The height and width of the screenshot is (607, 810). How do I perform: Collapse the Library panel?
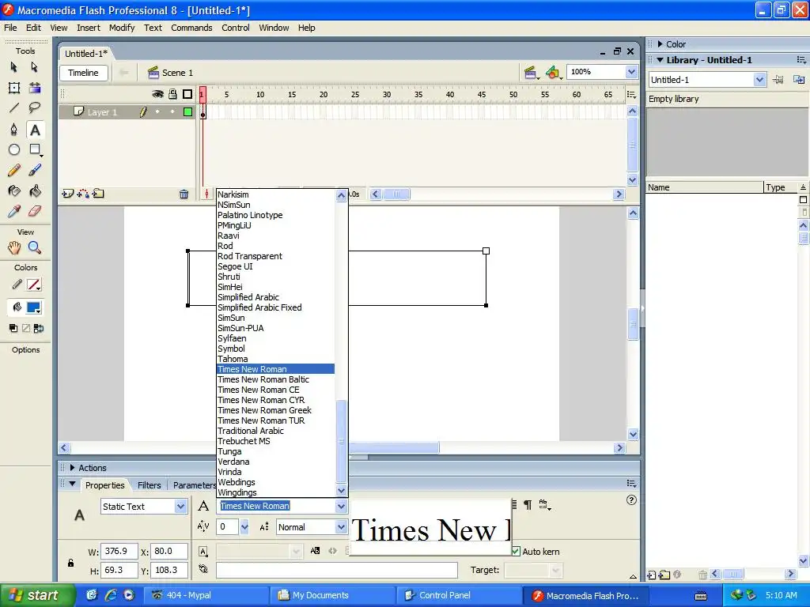tap(660, 60)
